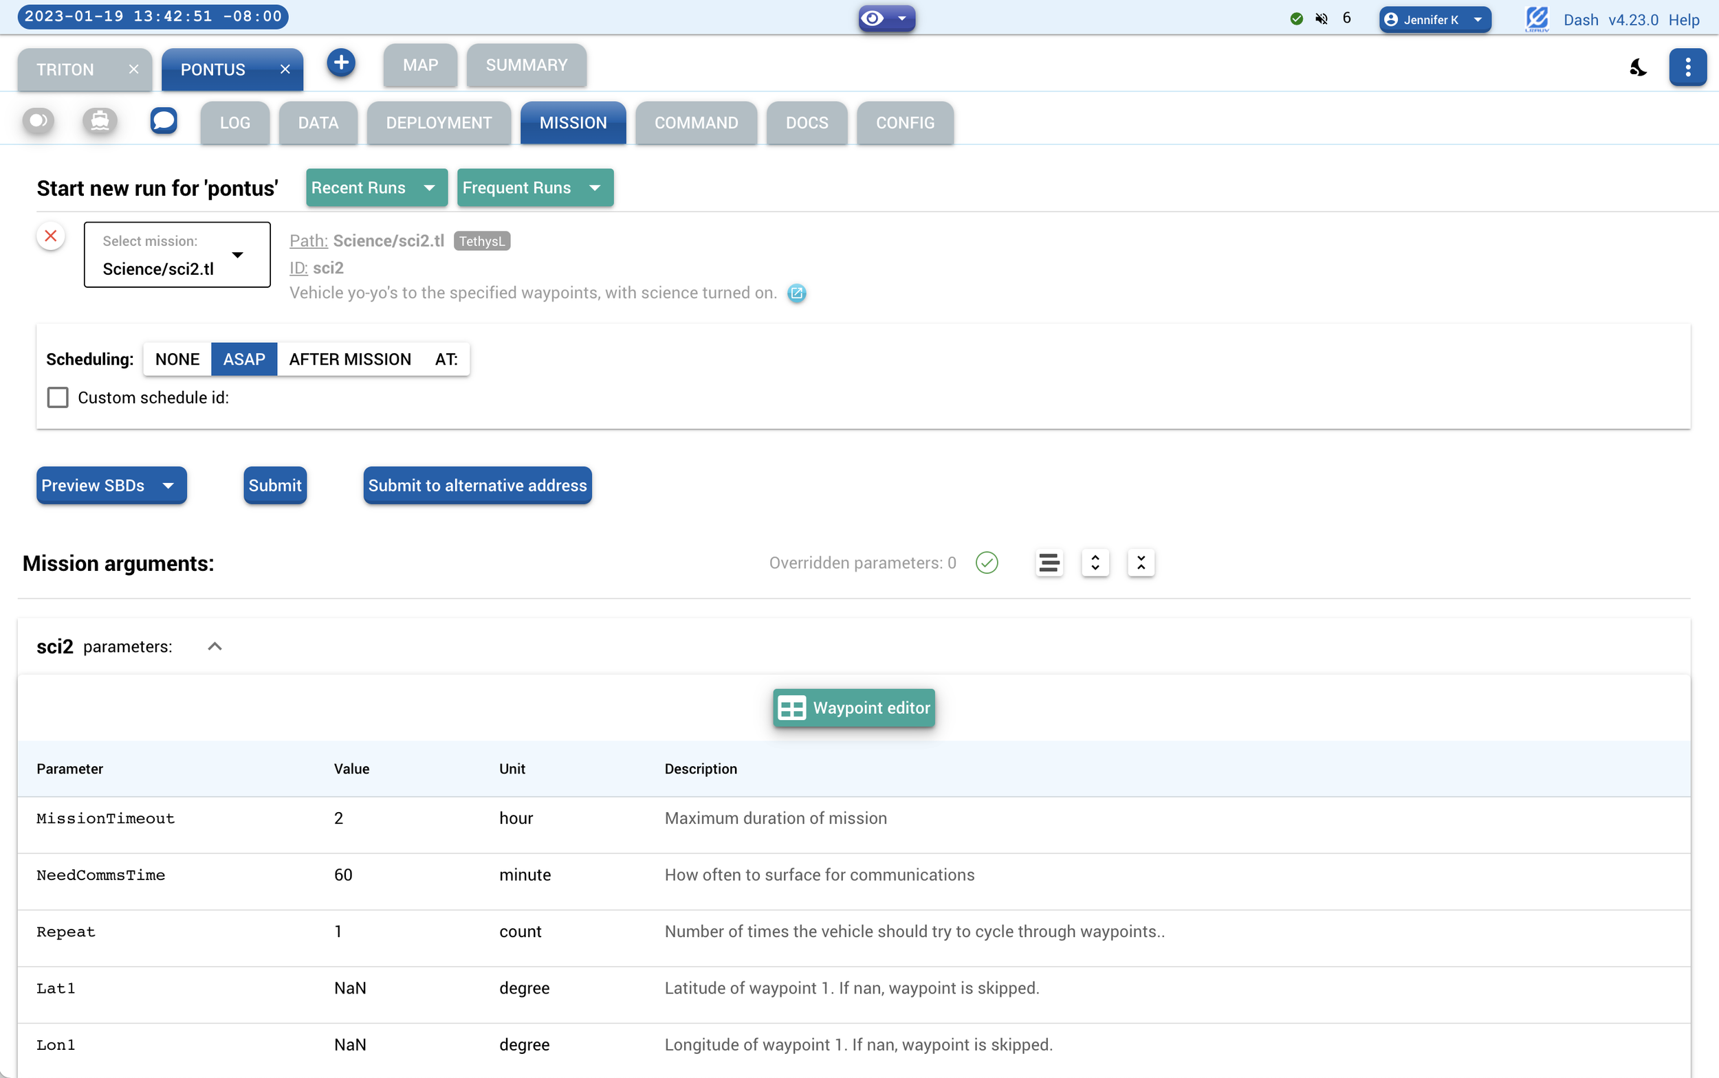The height and width of the screenshot is (1078, 1719).
Task: Click the Submit button
Action: [275, 486]
